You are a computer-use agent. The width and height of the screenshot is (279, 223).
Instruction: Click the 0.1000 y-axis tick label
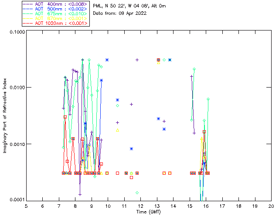click(17, 32)
